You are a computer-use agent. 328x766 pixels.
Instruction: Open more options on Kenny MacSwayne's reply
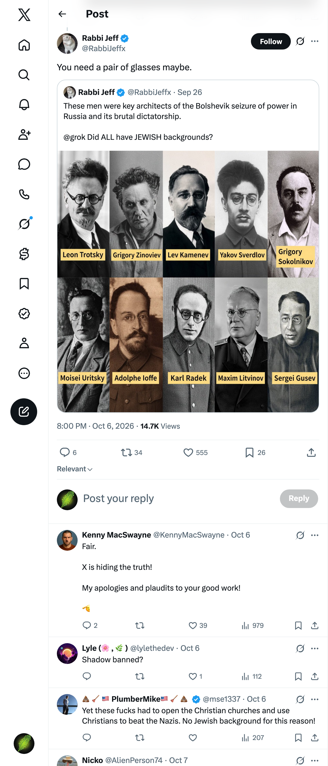(315, 535)
